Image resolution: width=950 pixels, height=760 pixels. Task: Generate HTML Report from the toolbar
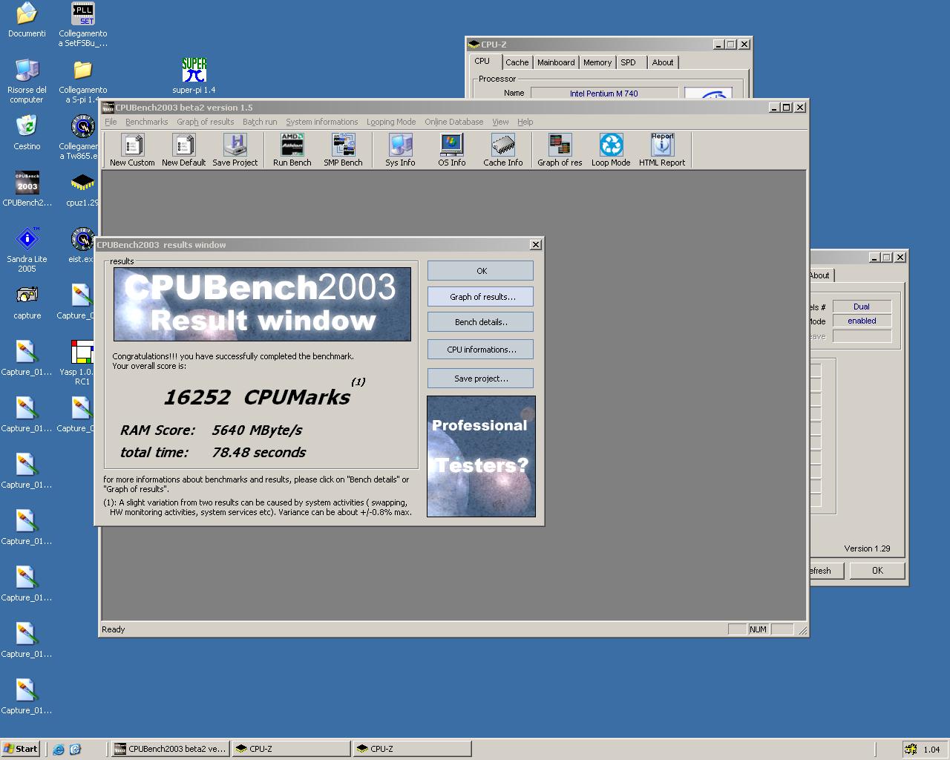[662, 150]
